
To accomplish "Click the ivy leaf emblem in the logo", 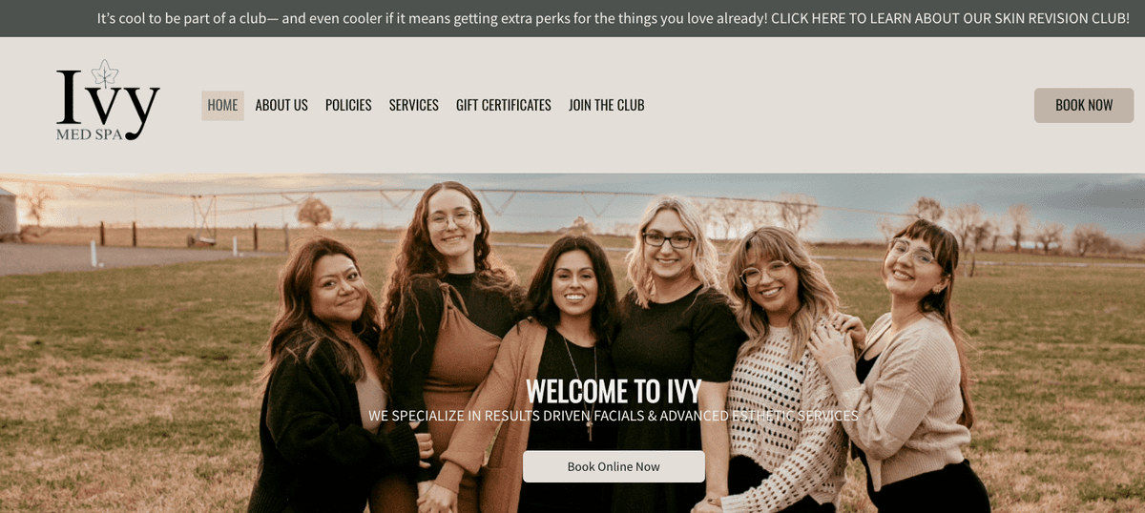I will tap(104, 75).
